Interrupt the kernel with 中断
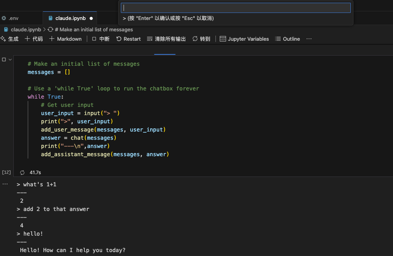The width and height of the screenshot is (393, 256). (x=100, y=39)
